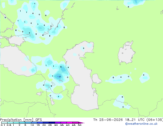Viewport: 163px width, 126px height.
Task: Select the legend label 45
Action: [x=74, y=125]
